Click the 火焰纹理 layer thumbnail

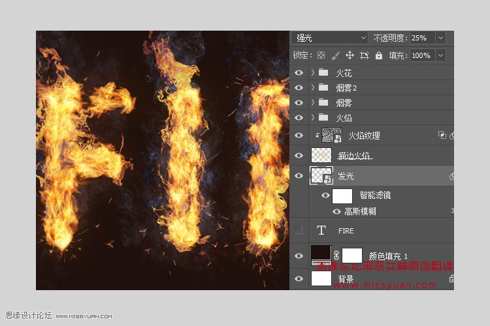[x=331, y=135]
